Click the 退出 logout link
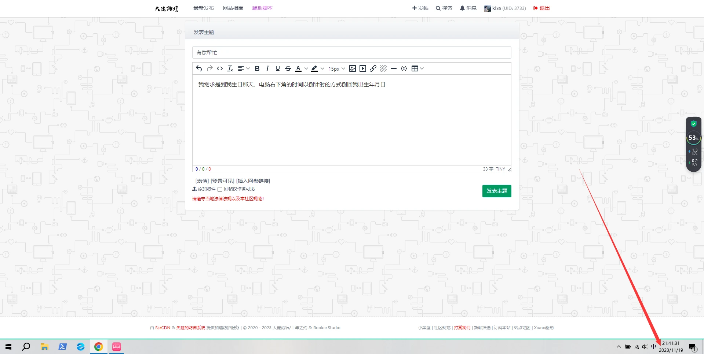The height and width of the screenshot is (354, 704). tap(542, 8)
